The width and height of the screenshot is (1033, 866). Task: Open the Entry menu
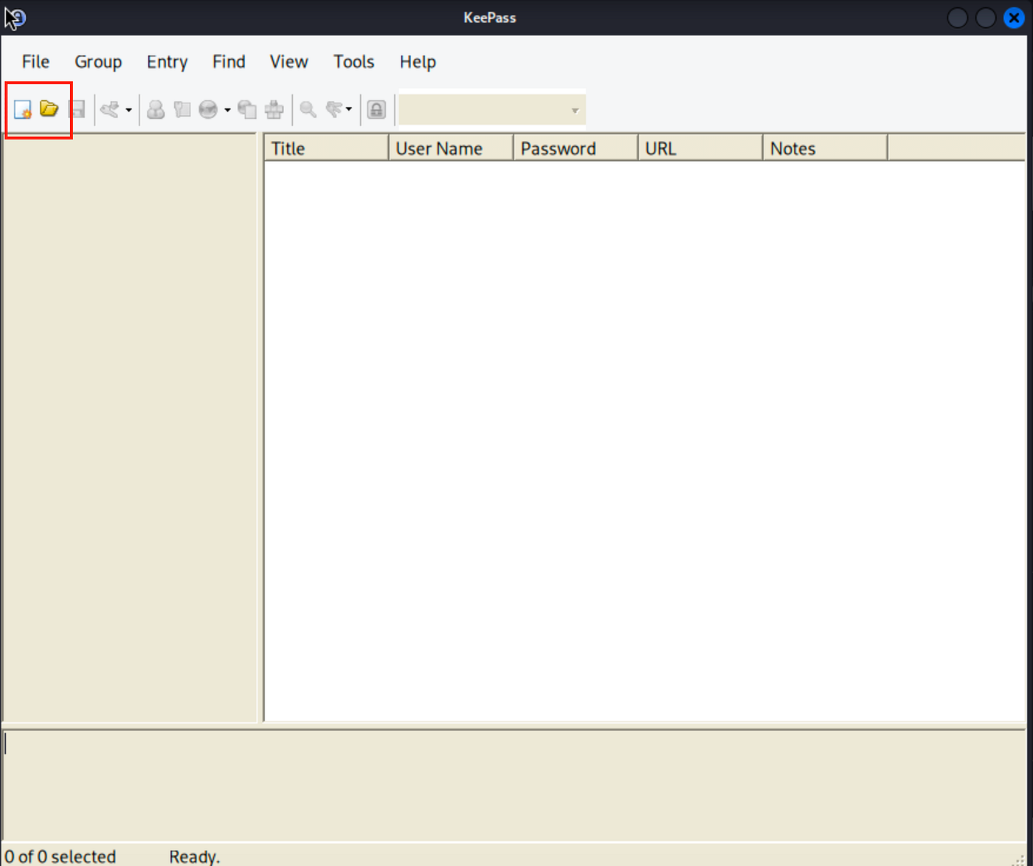pos(167,62)
